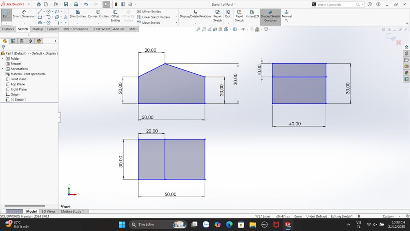Viewport: 410px width, 231px height.
Task: Open the SOLIDWORKS Add-Ins tab
Action: (108, 29)
